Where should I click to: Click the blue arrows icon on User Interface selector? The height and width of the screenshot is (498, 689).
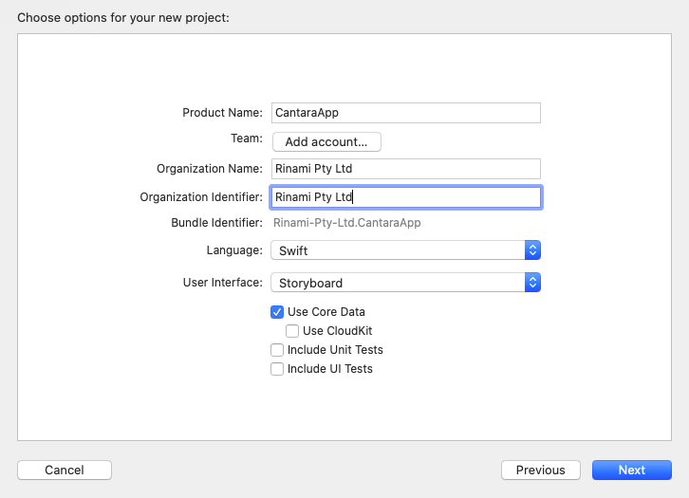point(533,283)
